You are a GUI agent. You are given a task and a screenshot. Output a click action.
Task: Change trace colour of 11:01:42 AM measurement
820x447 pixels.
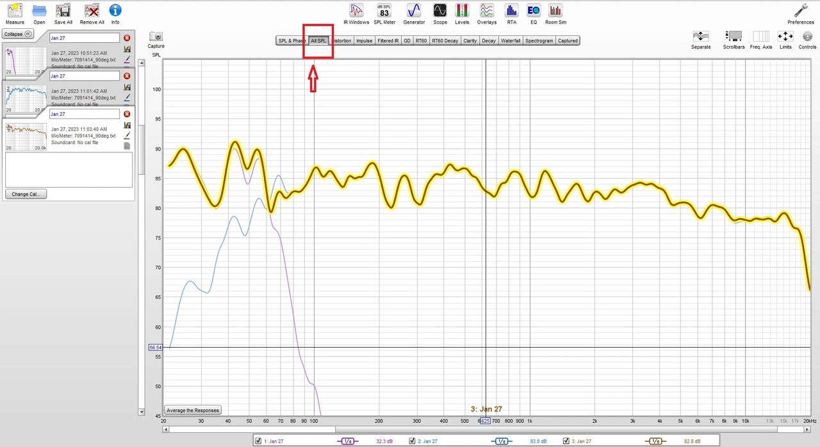pos(127,97)
